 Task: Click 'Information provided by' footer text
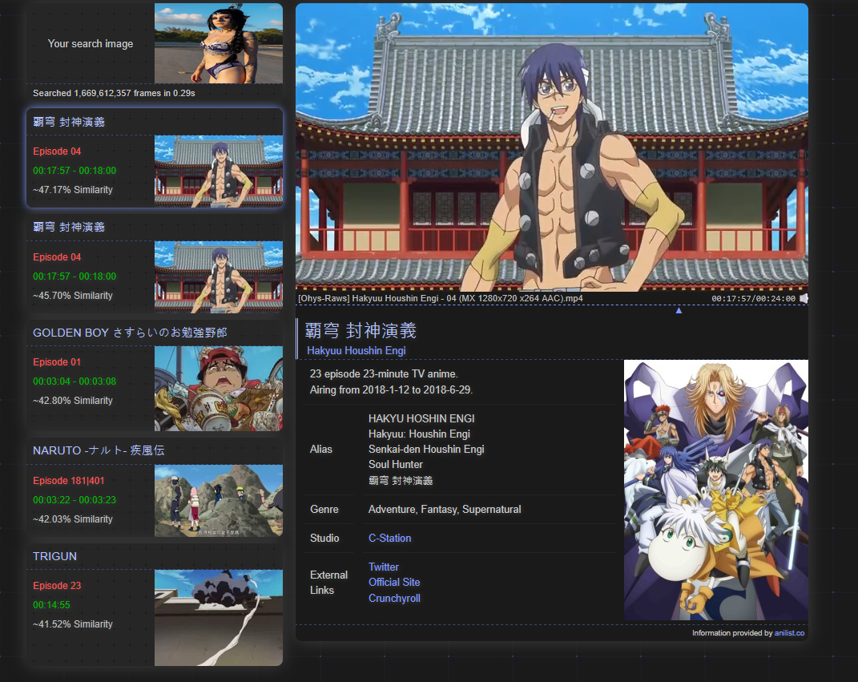(732, 633)
